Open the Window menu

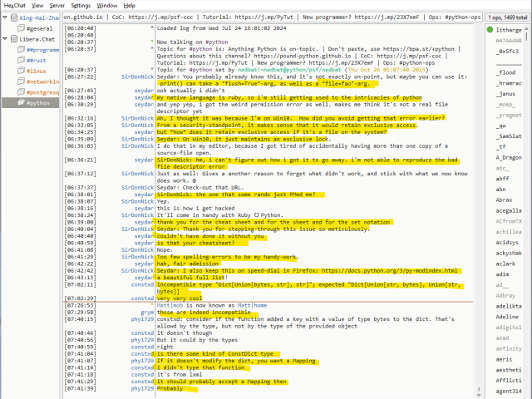107,6
